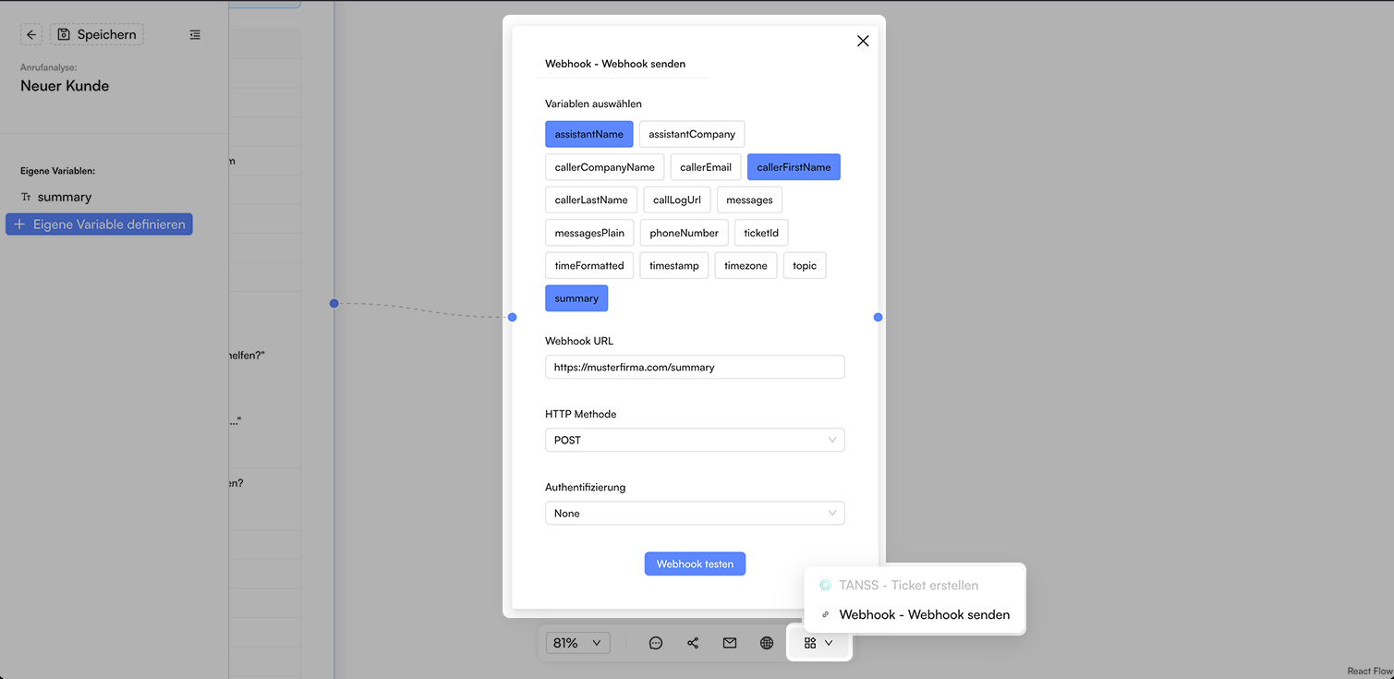Select the topic variable chip
This screenshot has height=679, width=1394.
click(805, 265)
